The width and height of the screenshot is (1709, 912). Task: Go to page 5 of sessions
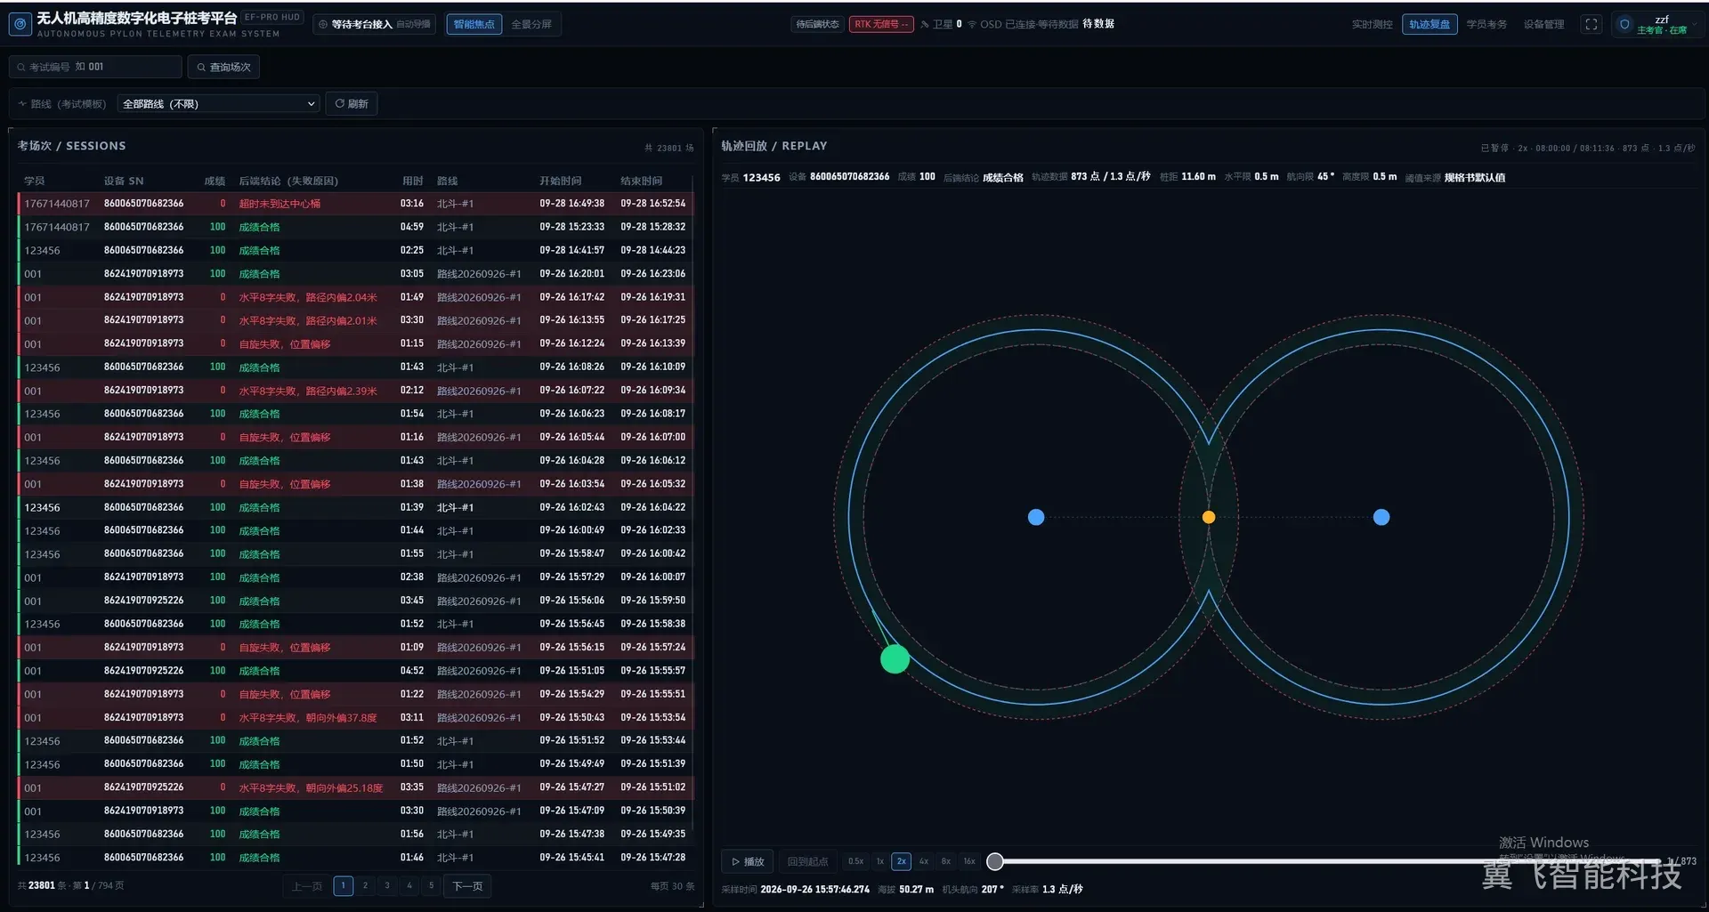point(431,885)
